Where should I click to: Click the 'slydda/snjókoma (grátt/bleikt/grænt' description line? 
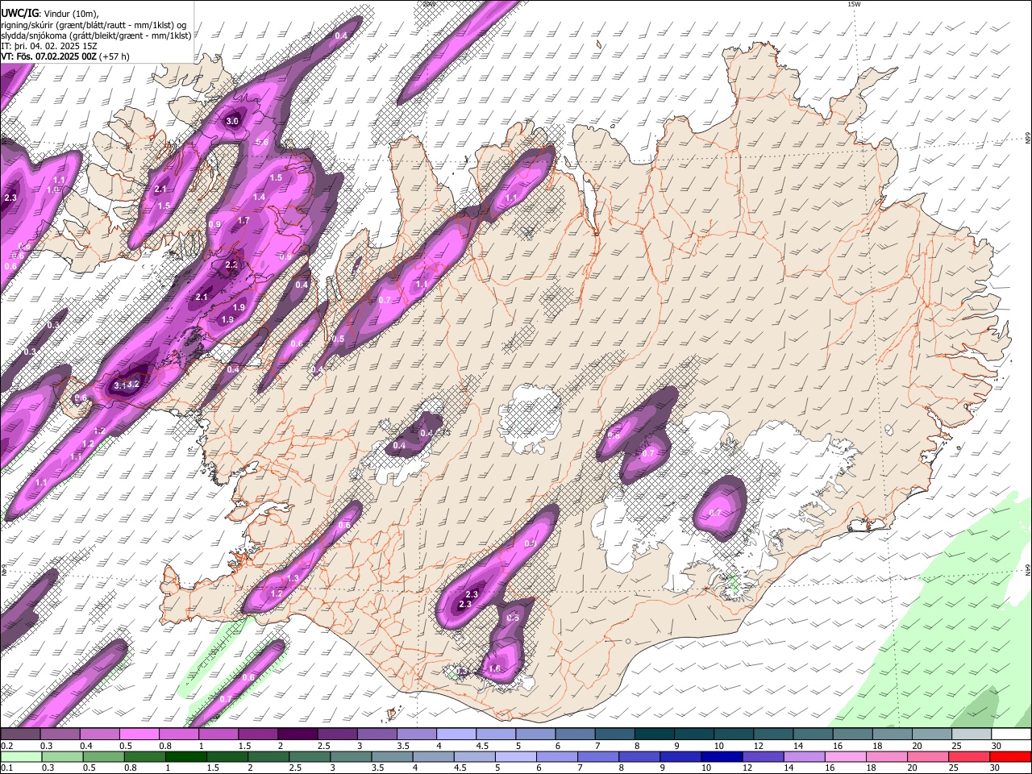[x=96, y=35]
